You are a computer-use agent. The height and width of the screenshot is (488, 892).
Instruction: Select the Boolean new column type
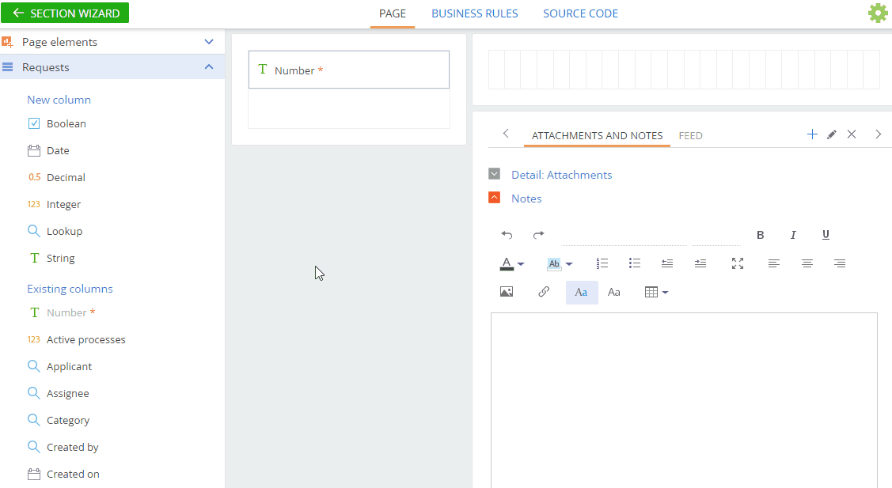[57, 123]
